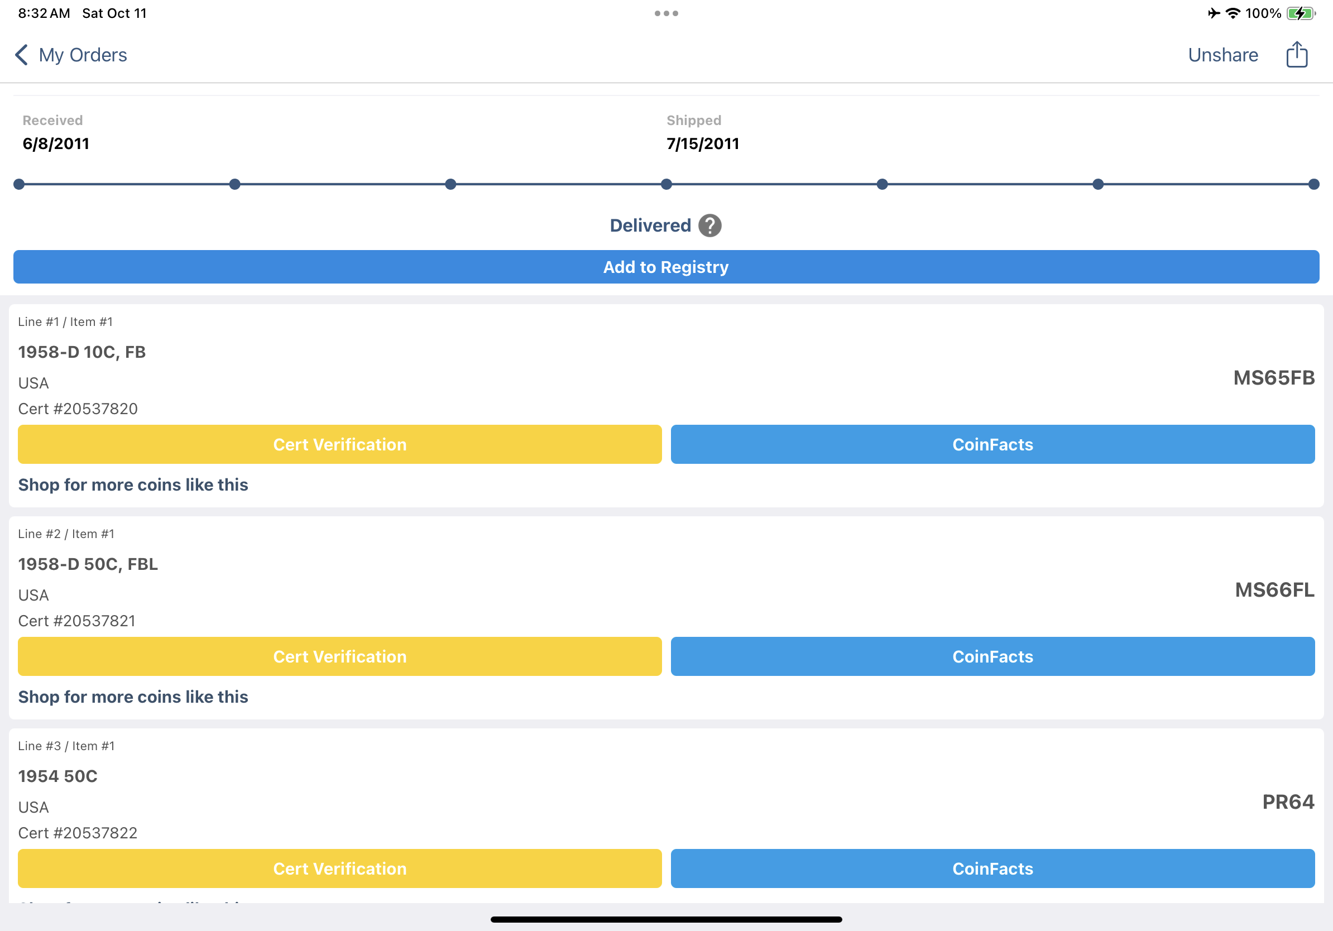
Task: Shop more coins like 1958-D 50C
Action: 133,697
